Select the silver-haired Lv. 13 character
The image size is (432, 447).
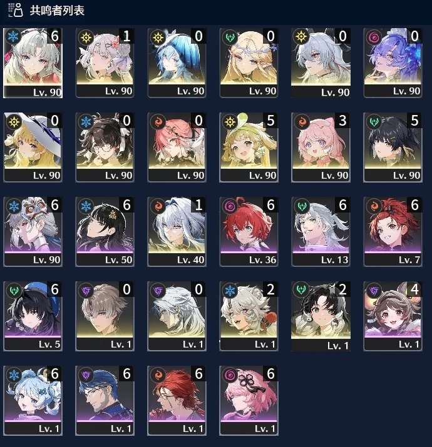pos(321,232)
